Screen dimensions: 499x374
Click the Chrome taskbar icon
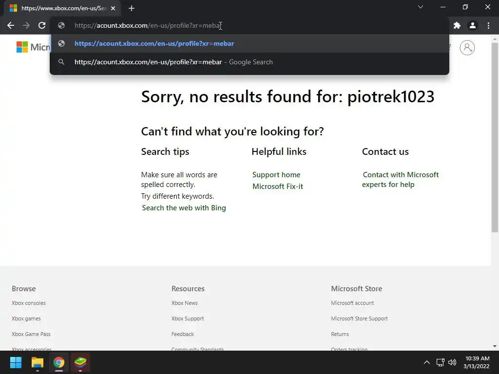click(x=59, y=362)
